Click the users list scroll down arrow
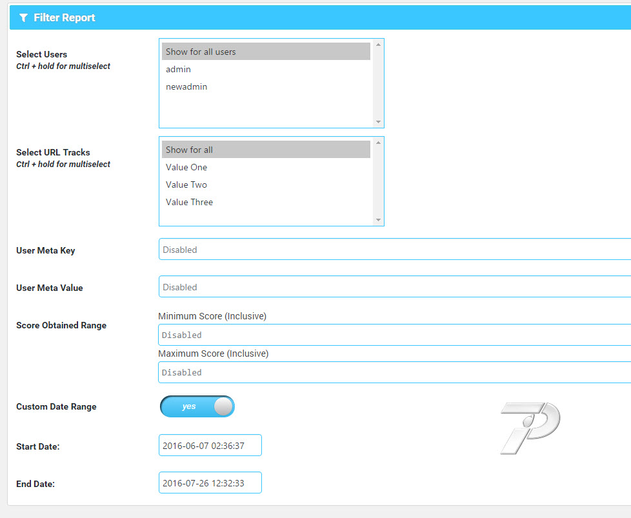This screenshot has height=518, width=631. [378, 121]
